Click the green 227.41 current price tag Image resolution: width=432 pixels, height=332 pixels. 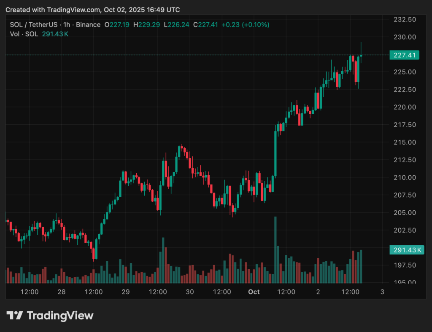404,55
